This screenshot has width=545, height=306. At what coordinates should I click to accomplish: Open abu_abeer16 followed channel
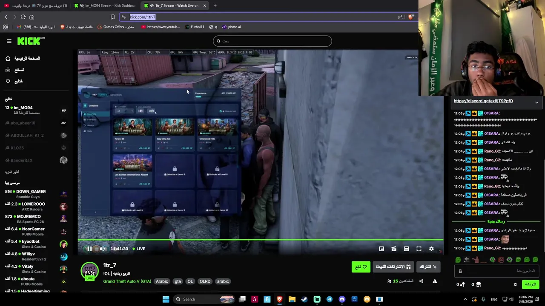(36, 123)
